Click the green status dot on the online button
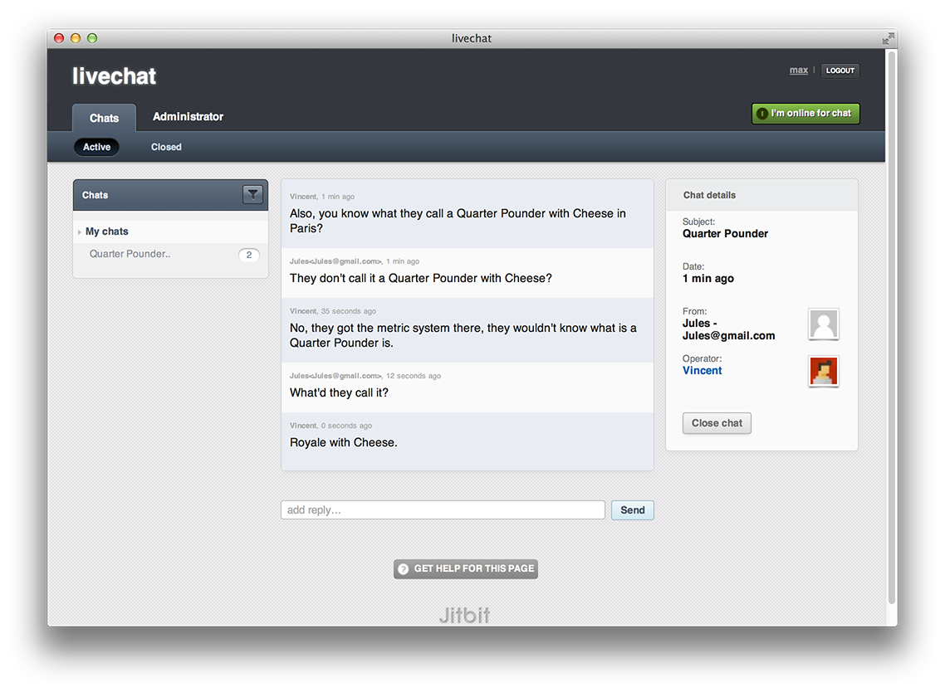 point(761,113)
